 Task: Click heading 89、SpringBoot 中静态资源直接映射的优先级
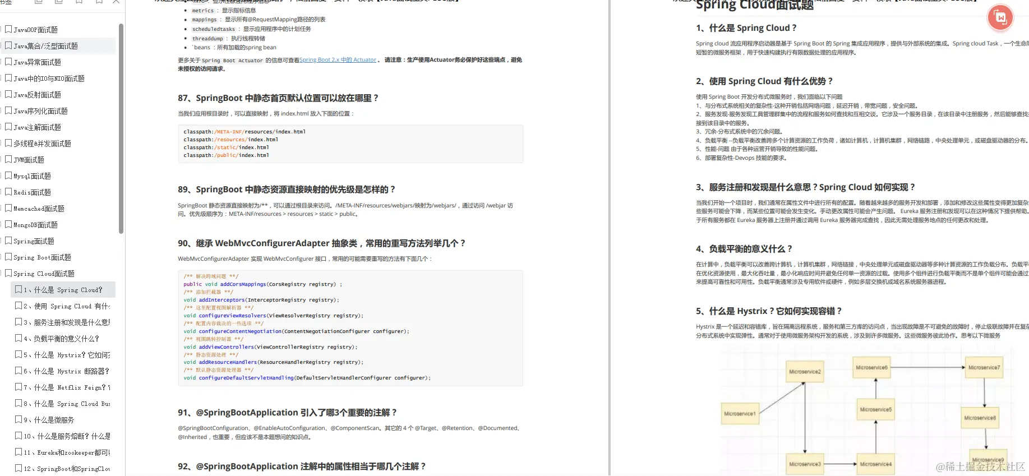tap(287, 190)
